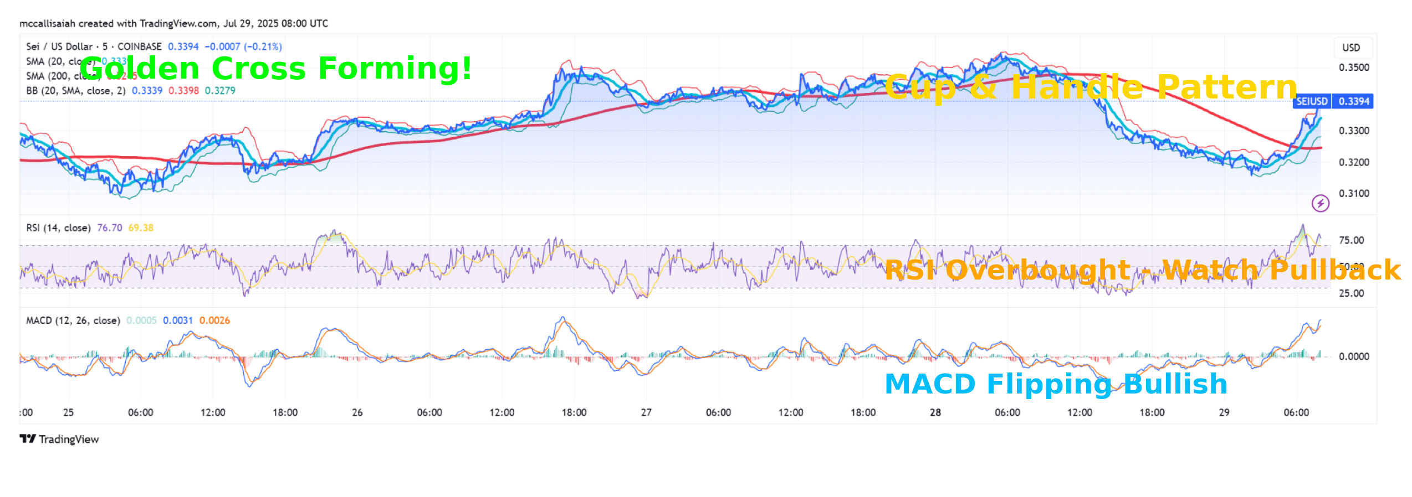
Task: Click the TradingView logo at bottom left
Action: coord(59,439)
